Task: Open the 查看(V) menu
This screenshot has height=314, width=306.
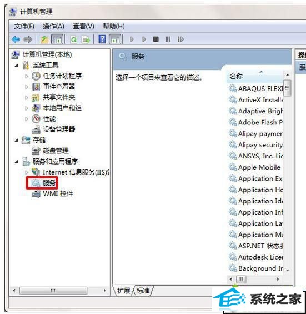Action: (83, 26)
